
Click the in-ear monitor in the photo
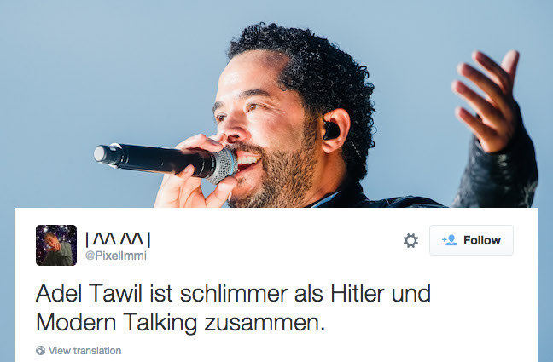click(x=331, y=129)
